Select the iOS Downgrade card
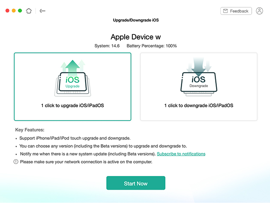 pos(199,87)
